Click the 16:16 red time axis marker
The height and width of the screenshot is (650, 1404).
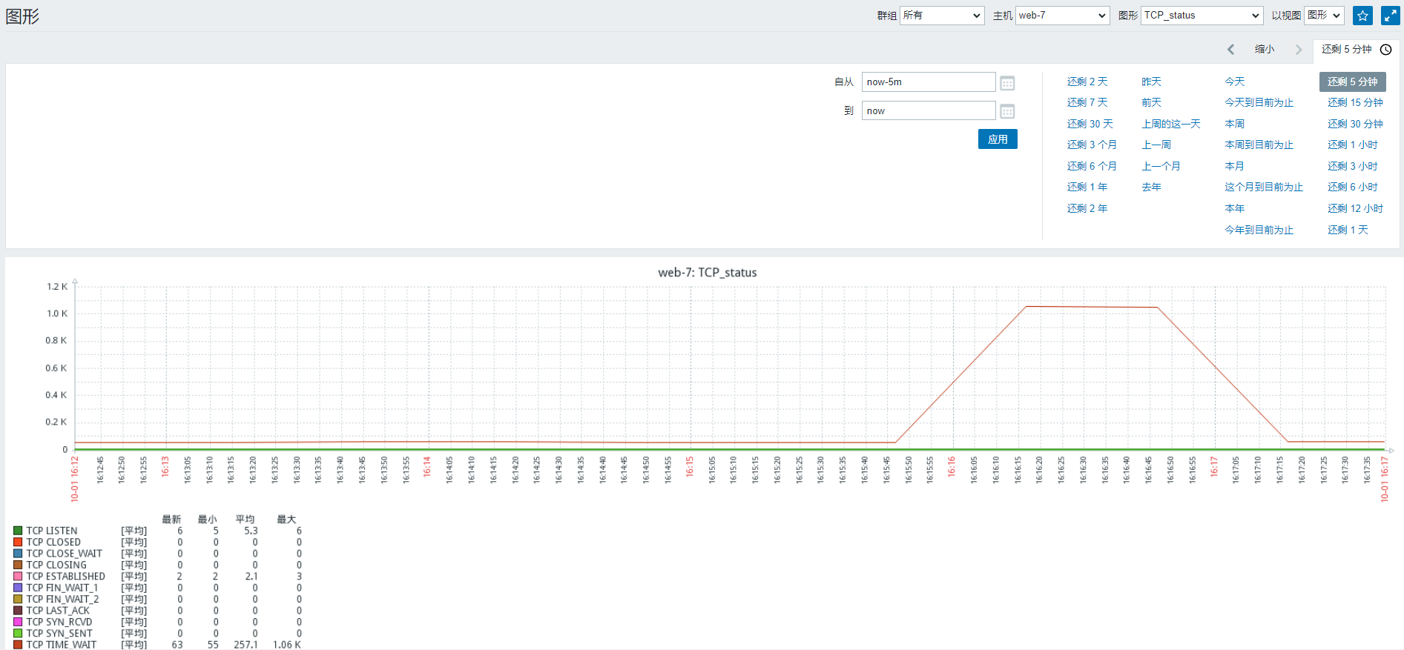pos(952,466)
